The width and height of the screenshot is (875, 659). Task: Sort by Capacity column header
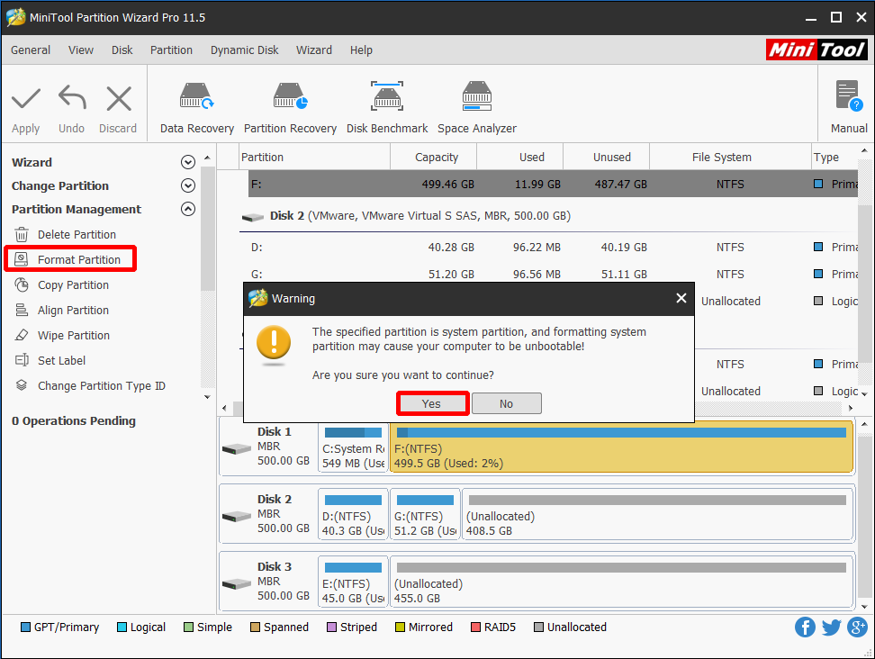coord(434,158)
